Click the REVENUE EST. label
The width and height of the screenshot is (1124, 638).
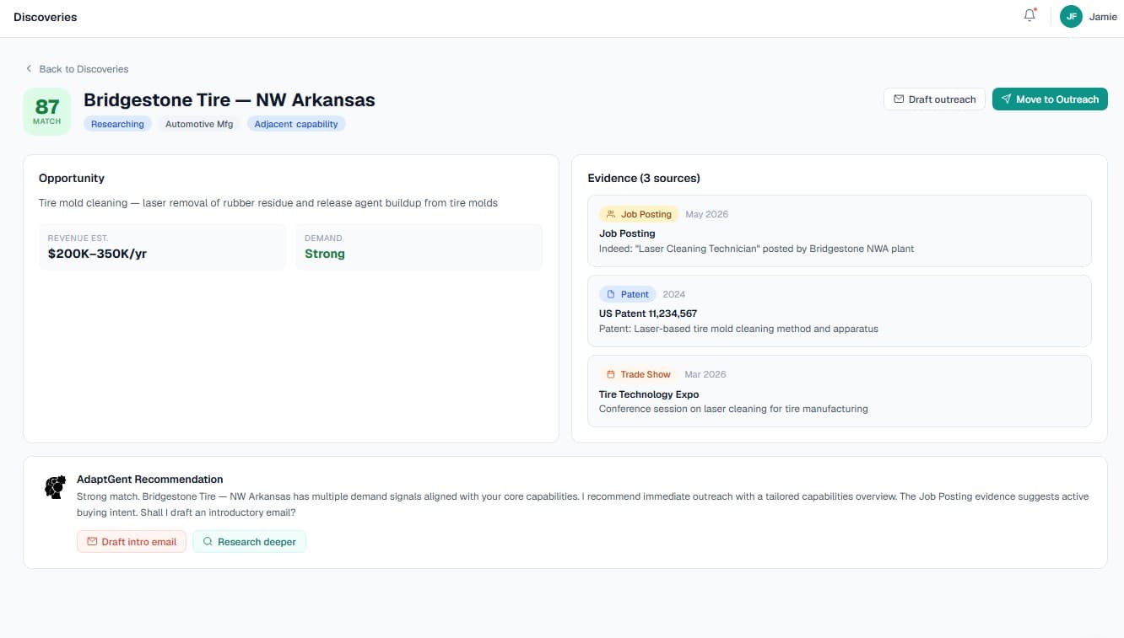pyautogui.click(x=78, y=239)
